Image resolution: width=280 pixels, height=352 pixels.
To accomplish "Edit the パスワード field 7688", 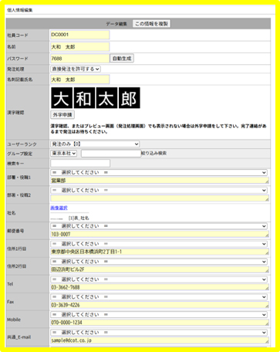I will 80,59.
